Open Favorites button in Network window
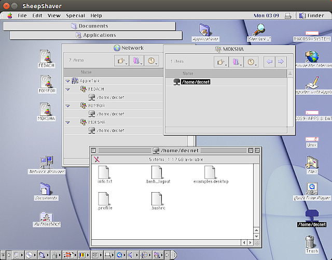Image resolution: width=332 pixels, height=260 pixels. pos(136,61)
